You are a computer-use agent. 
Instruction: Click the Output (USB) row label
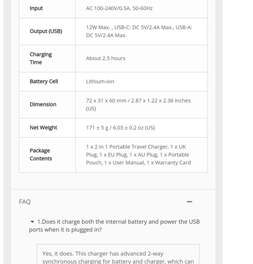click(x=46, y=31)
